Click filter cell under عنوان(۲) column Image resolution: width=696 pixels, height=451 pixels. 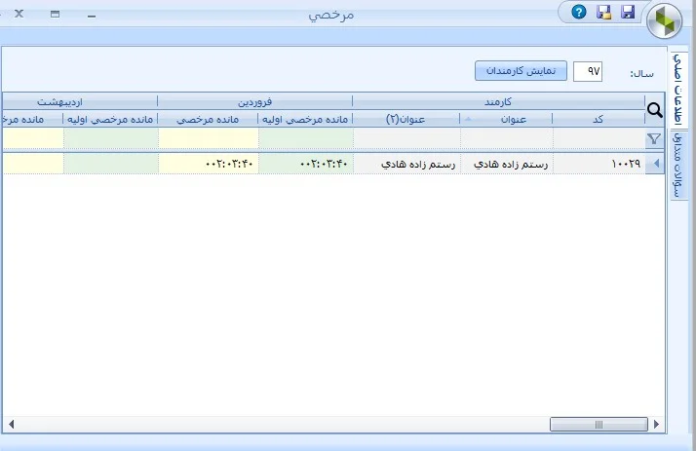point(407,138)
